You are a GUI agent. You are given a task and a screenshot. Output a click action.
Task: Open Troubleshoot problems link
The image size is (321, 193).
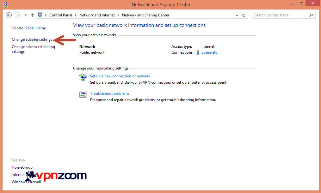tap(110, 93)
